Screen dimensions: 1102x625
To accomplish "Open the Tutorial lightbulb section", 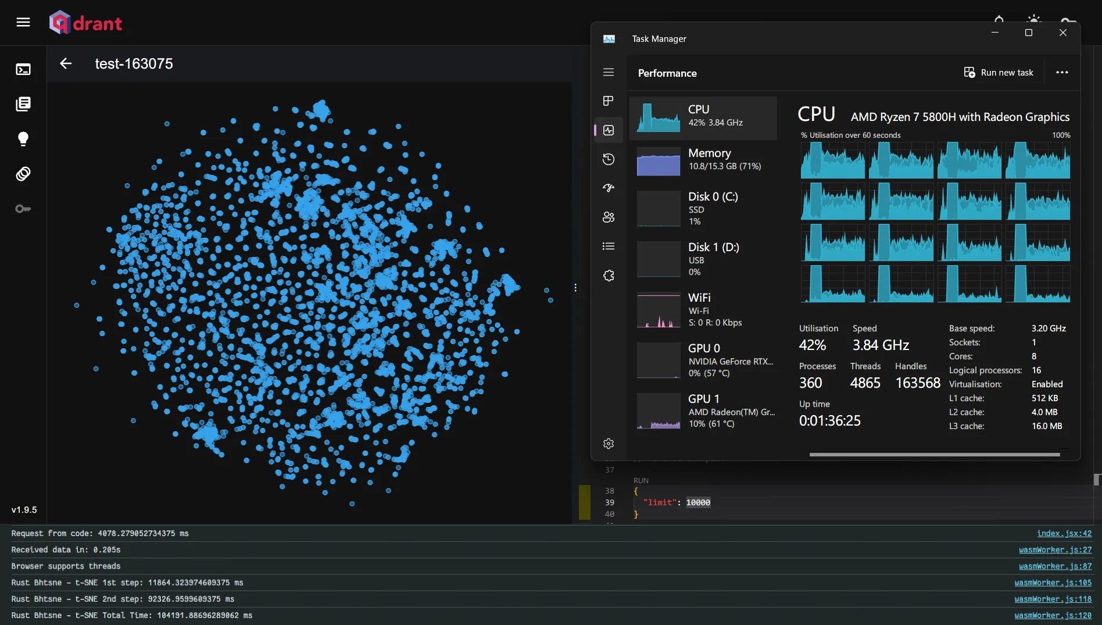I will (x=23, y=138).
